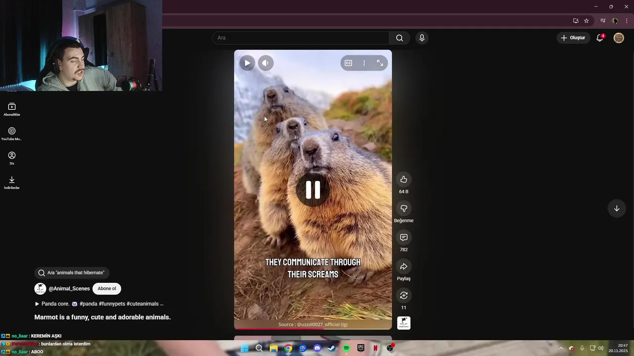Image resolution: width=634 pixels, height=356 pixels.
Task: Open Steam from the taskbar
Action: (332, 348)
